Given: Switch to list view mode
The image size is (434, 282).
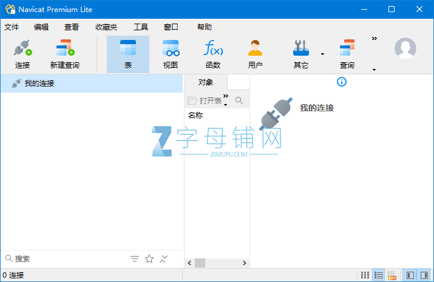Looking at the screenshot, I should [379, 275].
